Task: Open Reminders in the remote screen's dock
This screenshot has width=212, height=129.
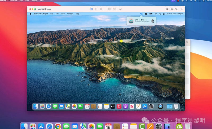Action: coord(100,106)
